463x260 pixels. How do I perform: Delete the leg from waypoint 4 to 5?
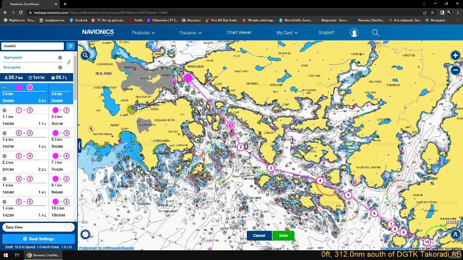[5, 179]
